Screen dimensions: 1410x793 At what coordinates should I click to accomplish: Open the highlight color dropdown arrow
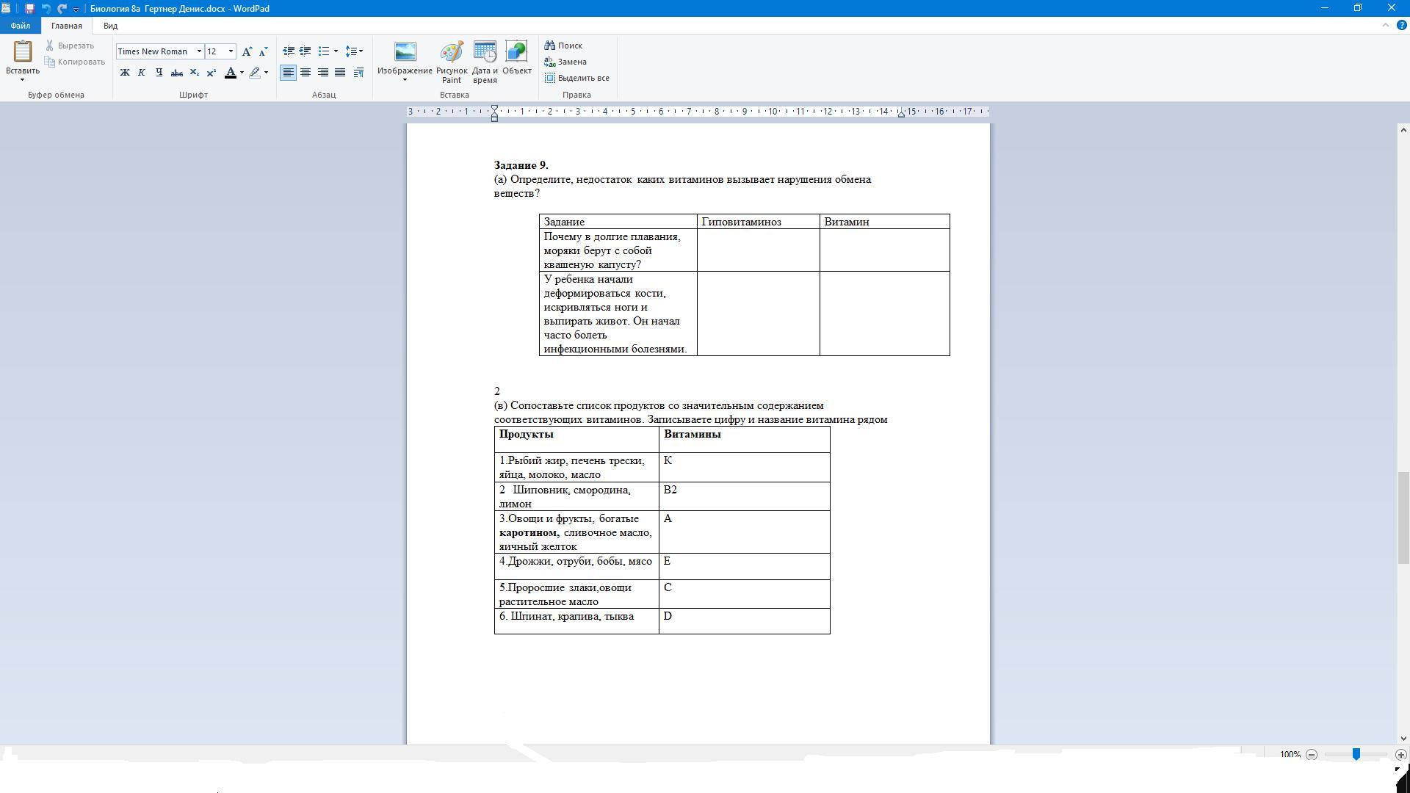[x=266, y=73]
